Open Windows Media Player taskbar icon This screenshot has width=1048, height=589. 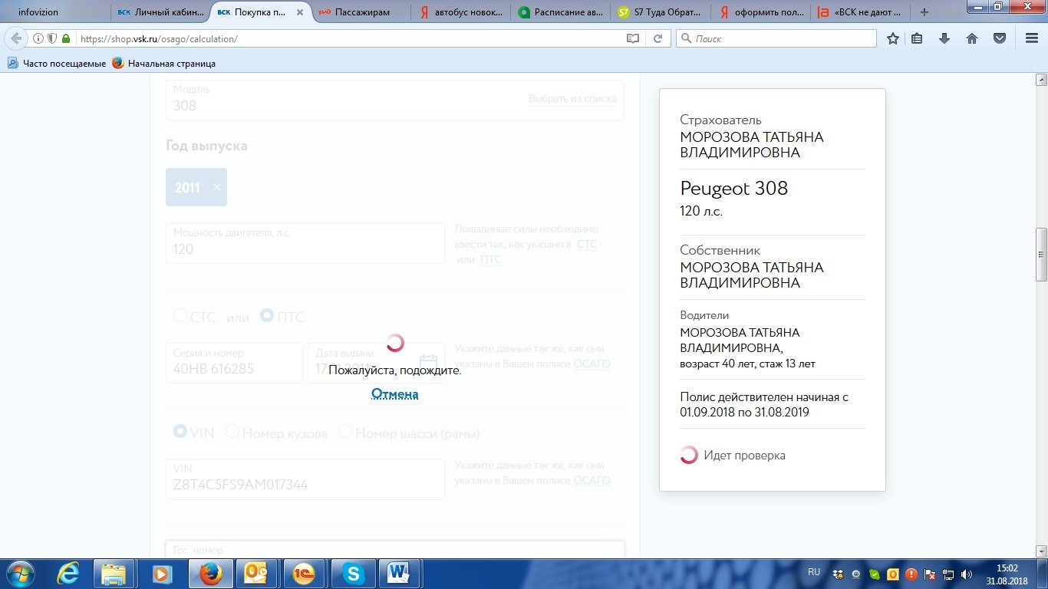[x=162, y=574]
